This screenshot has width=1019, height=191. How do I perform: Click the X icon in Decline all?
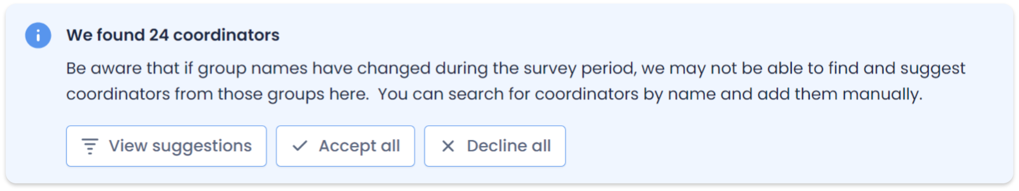click(x=448, y=146)
